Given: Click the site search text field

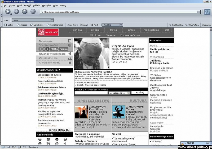Looking at the screenshot, I should pyautogui.click(x=91, y=93).
